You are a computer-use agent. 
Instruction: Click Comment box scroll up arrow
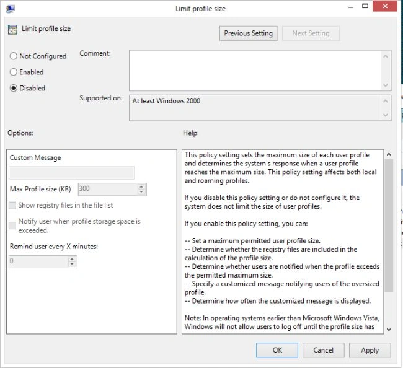[x=385, y=56]
